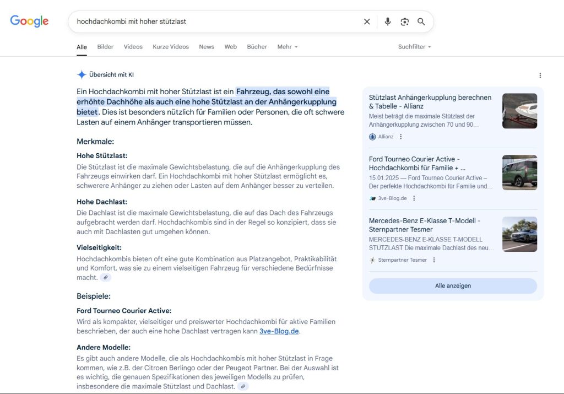Expand all sources with Alle anzeigen
Viewport: 564px width, 394px height.
(x=453, y=285)
